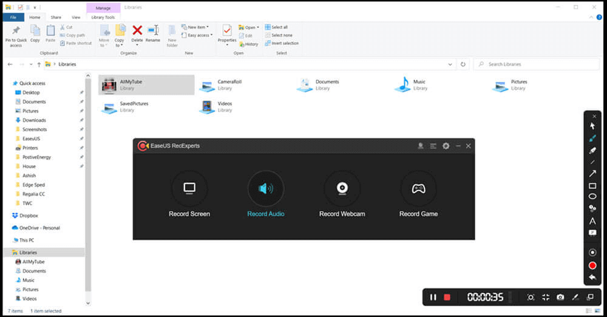This screenshot has width=607, height=317.
Task: Open the RecExperts user account icon
Action: point(421,146)
